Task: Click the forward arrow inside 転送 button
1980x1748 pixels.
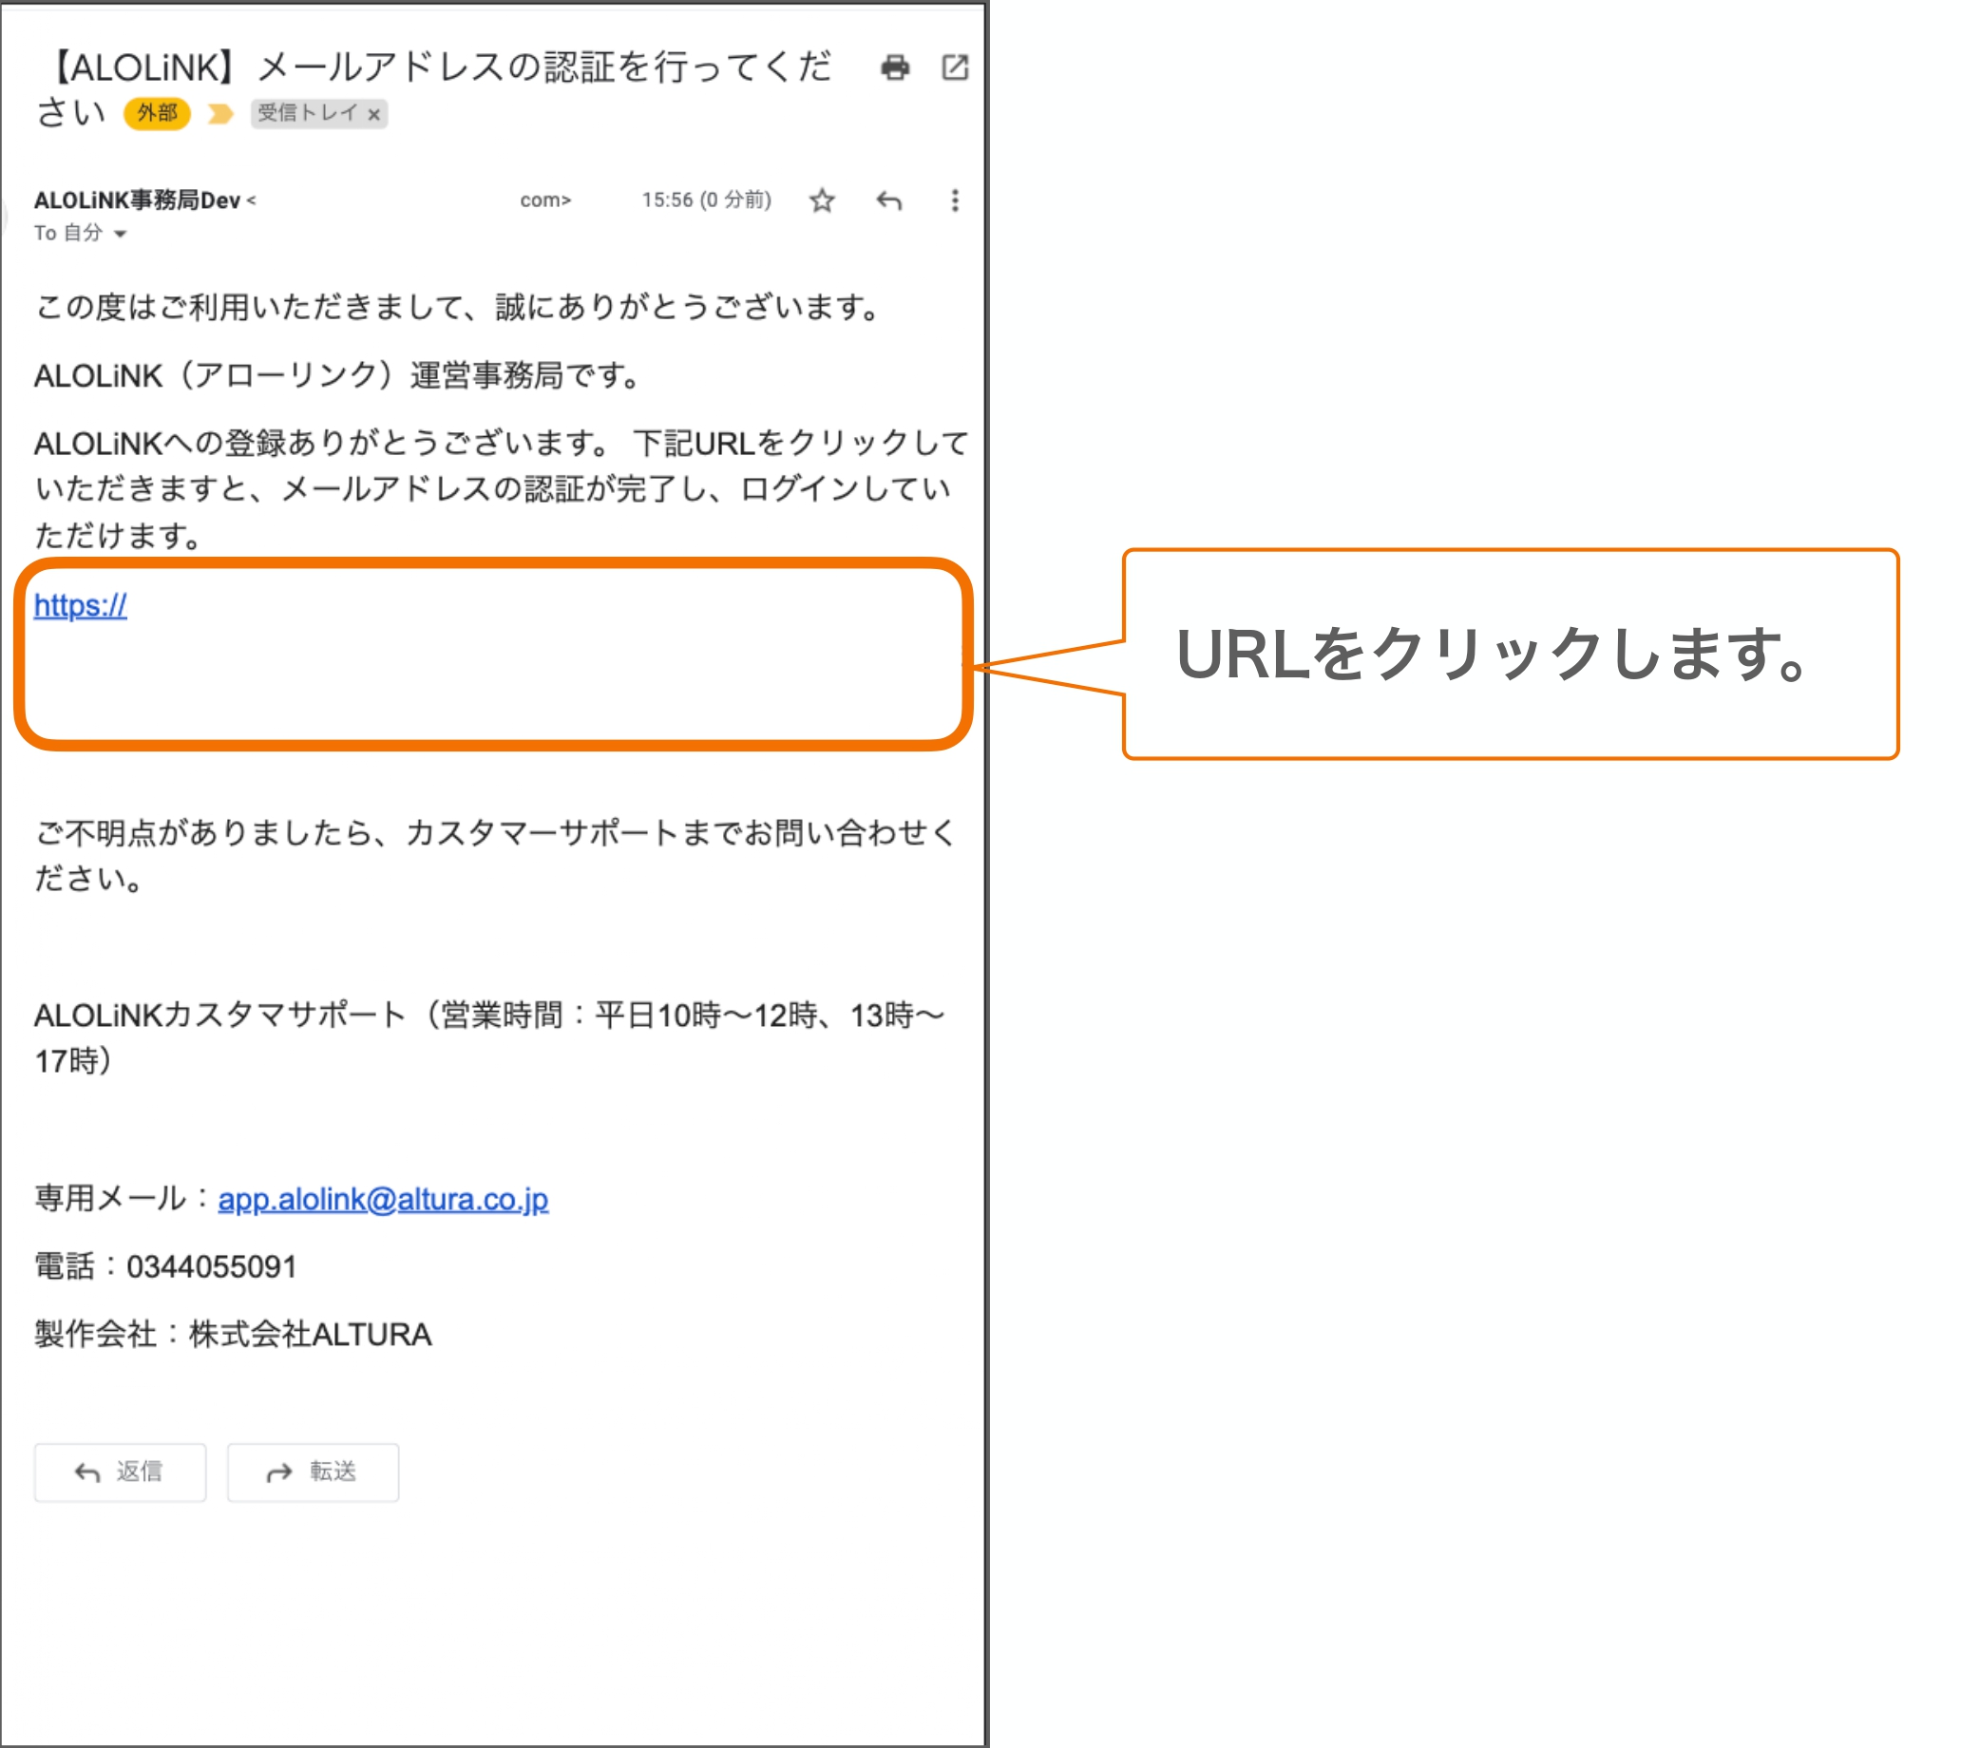Action: pyautogui.click(x=280, y=1472)
